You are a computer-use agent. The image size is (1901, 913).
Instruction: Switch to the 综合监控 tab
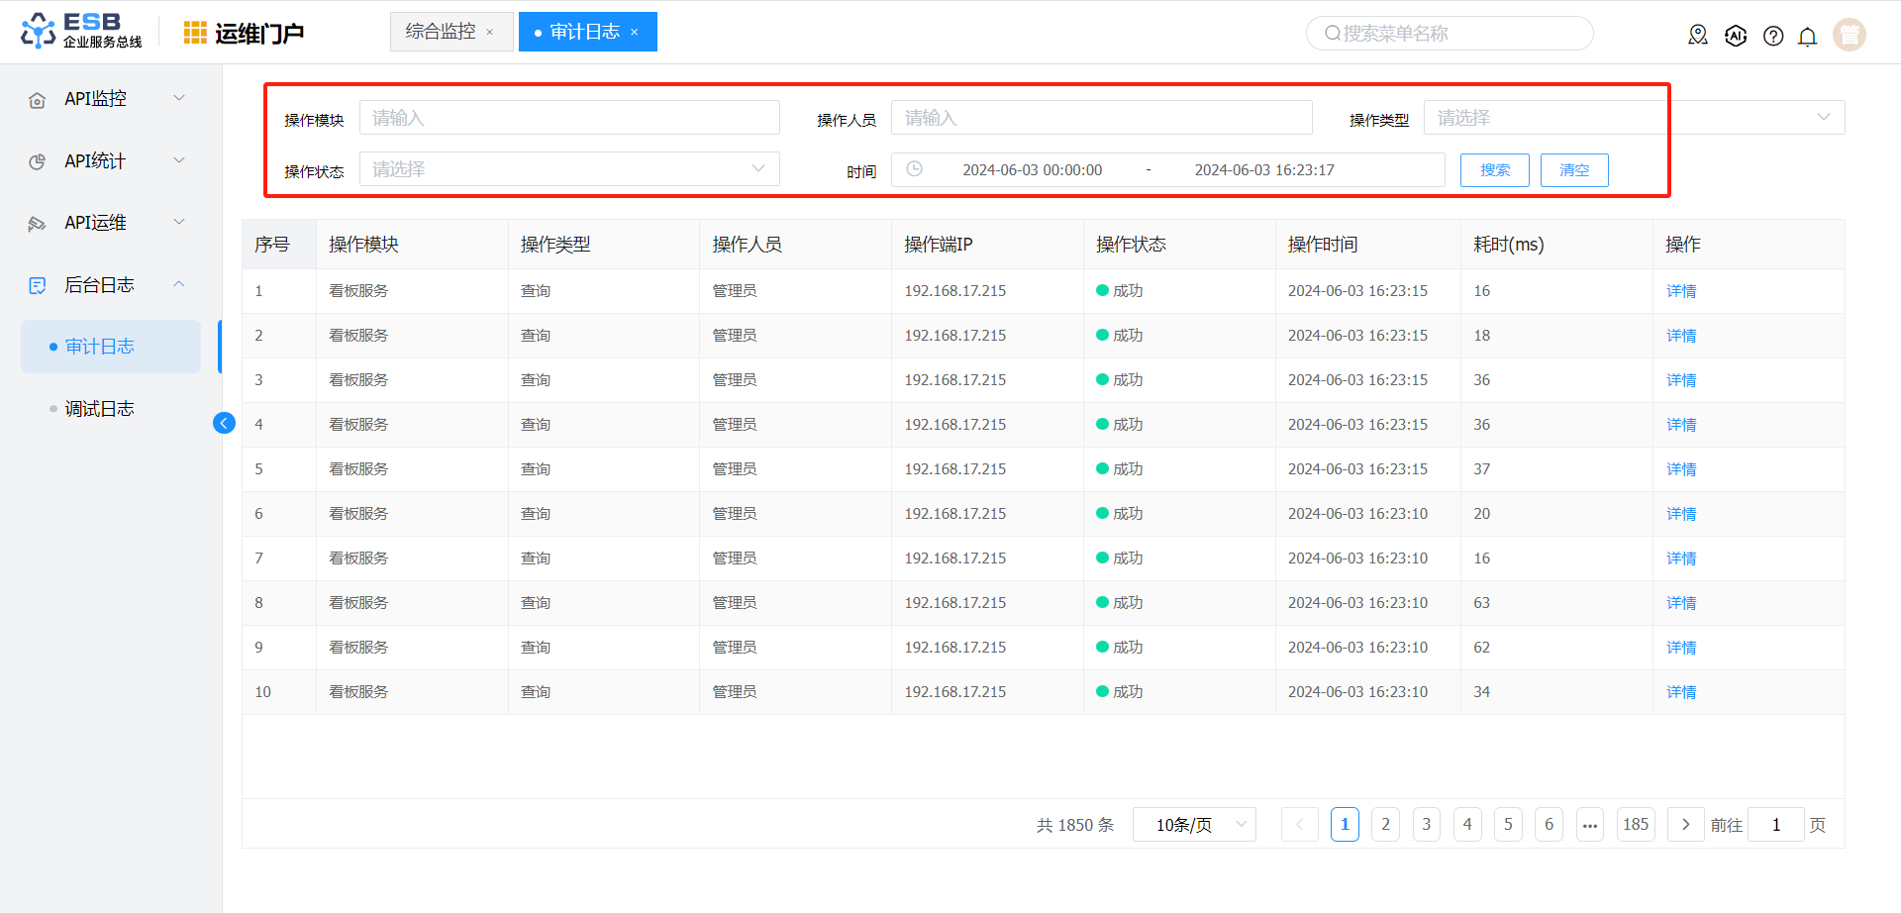click(x=441, y=32)
